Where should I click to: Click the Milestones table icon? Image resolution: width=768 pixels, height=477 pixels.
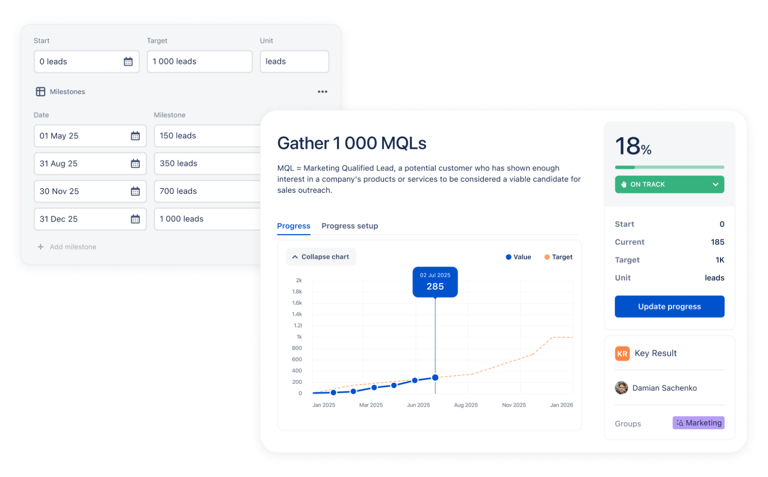coord(41,92)
